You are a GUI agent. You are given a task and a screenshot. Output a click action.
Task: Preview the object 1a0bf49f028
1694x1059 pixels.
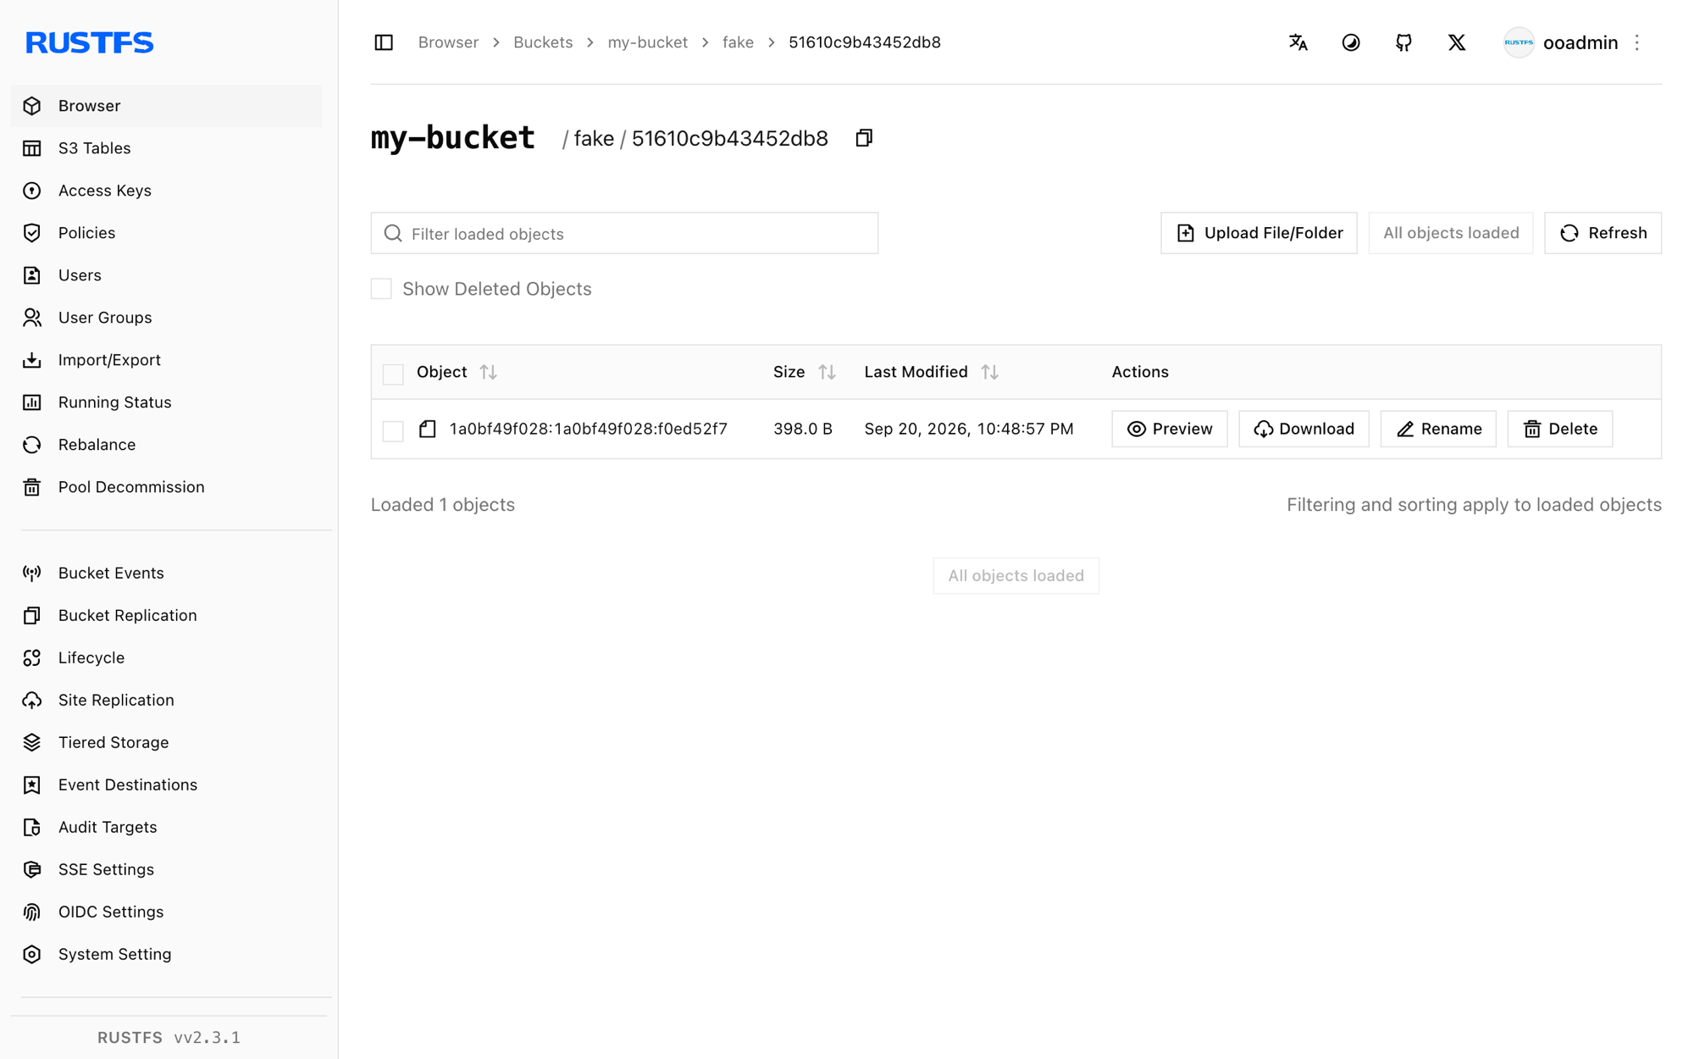1169,429
